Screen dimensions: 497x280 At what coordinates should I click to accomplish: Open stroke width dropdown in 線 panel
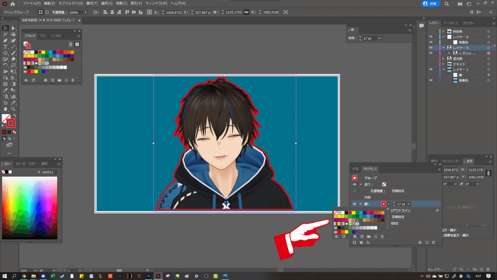point(379,38)
